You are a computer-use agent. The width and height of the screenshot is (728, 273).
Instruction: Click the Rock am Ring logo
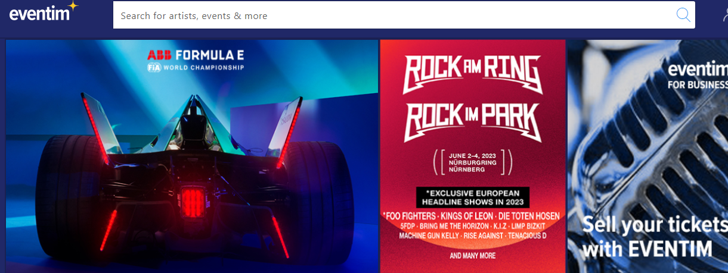pyautogui.click(x=472, y=73)
